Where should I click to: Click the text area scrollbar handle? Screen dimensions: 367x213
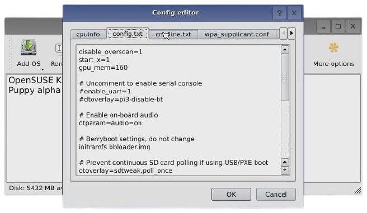pos(285,78)
